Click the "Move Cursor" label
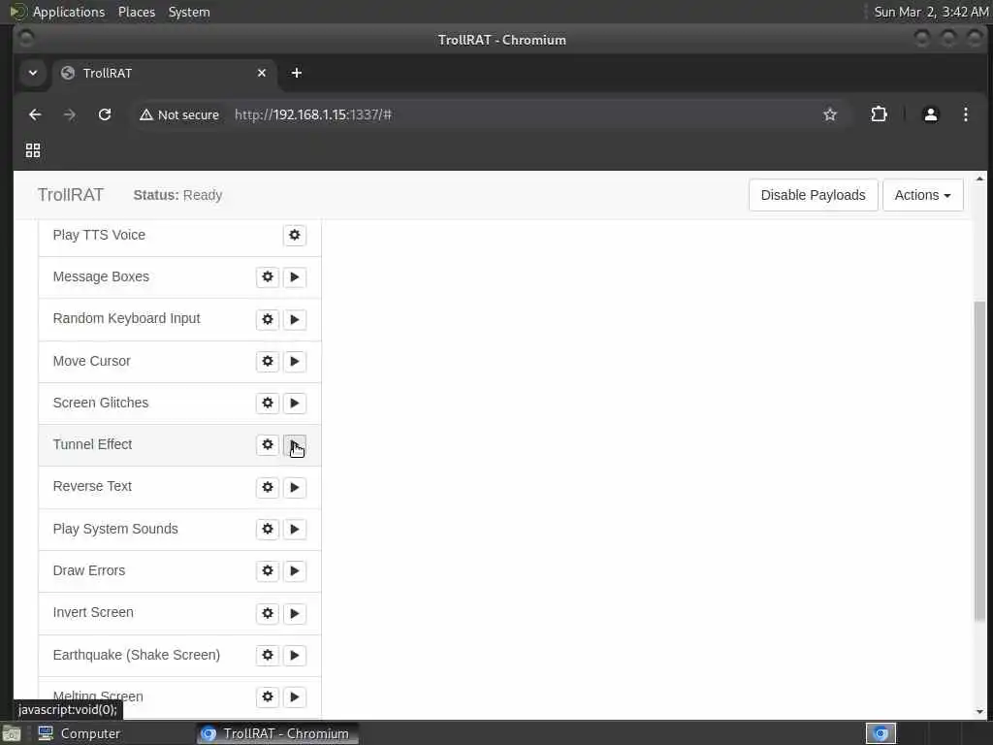The height and width of the screenshot is (745, 993). click(x=92, y=361)
